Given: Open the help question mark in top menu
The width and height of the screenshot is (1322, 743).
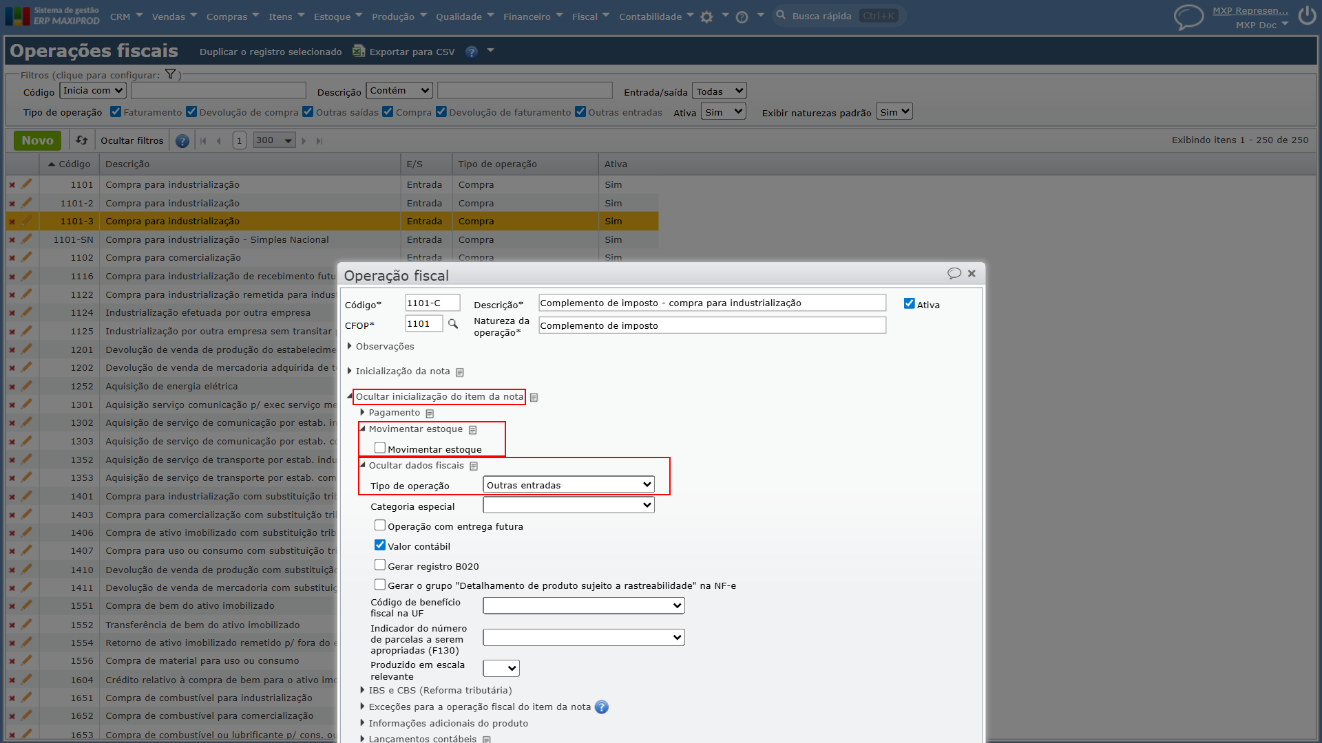Looking at the screenshot, I should tap(742, 17).
